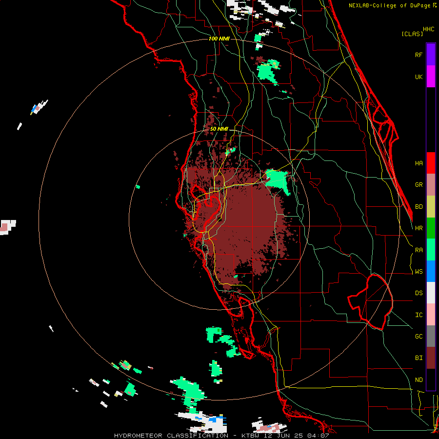Click the KTBW radar station identifier
The image size is (439, 439).
[251, 436]
